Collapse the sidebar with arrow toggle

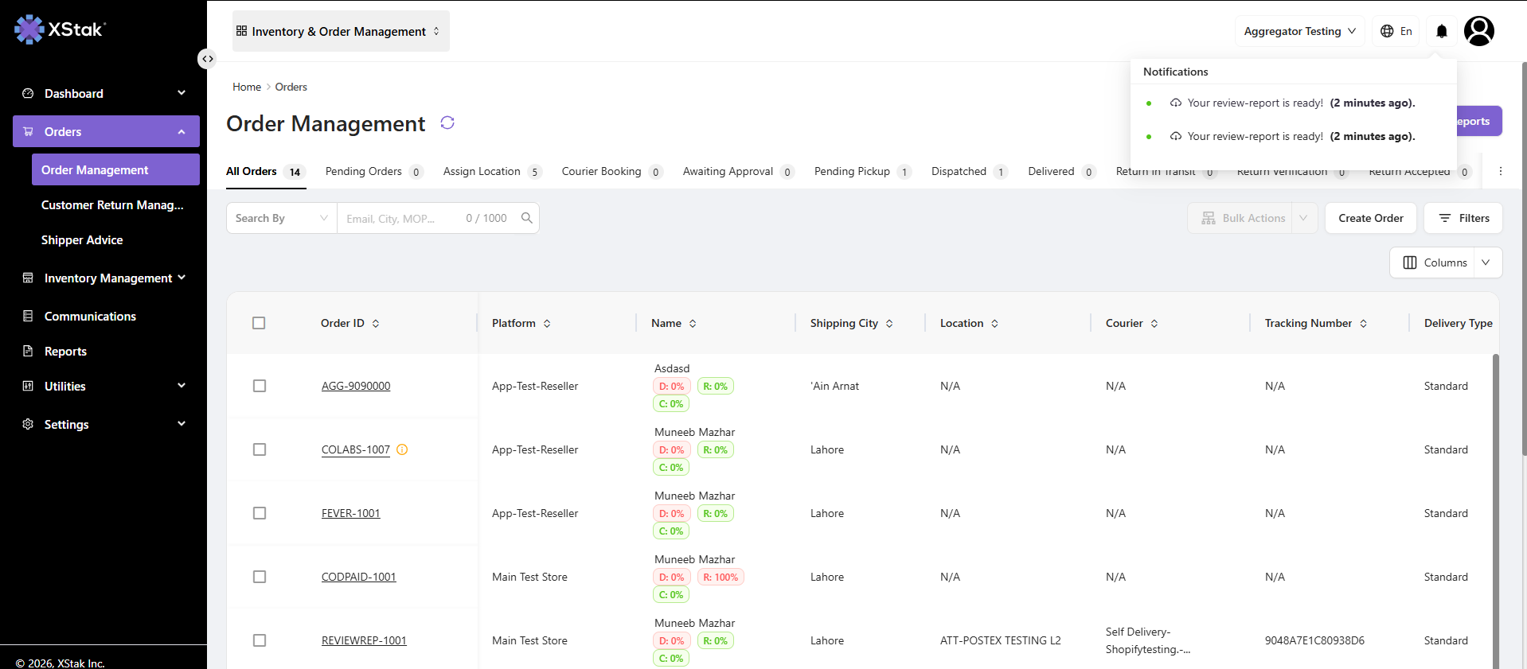pyautogui.click(x=207, y=59)
